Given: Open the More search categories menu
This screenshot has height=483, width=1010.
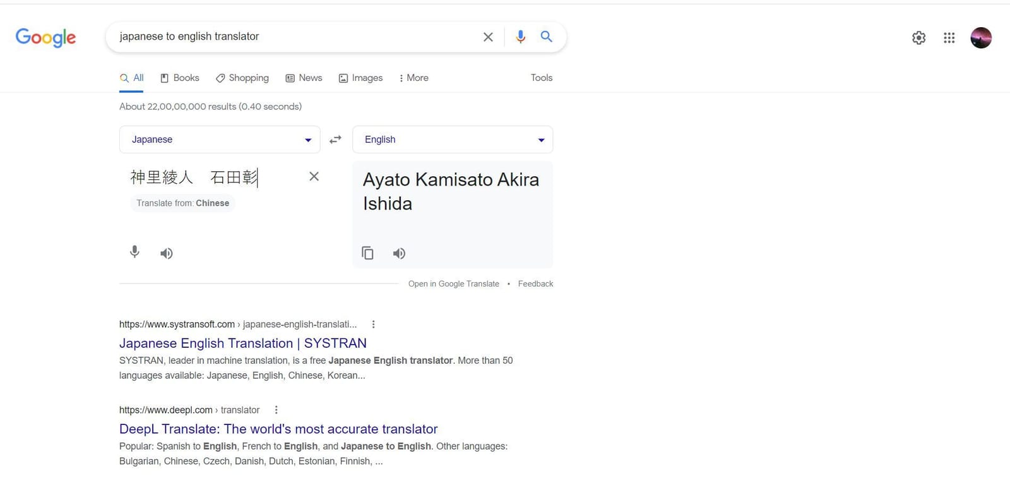Looking at the screenshot, I should click(413, 78).
